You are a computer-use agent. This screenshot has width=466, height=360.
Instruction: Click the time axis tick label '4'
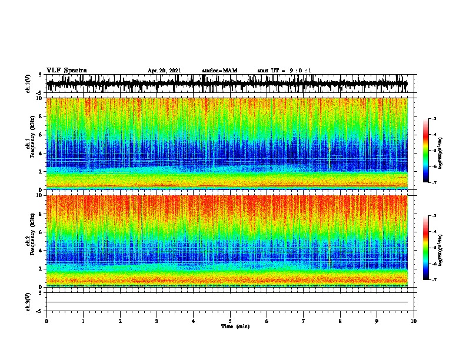(x=194, y=321)
